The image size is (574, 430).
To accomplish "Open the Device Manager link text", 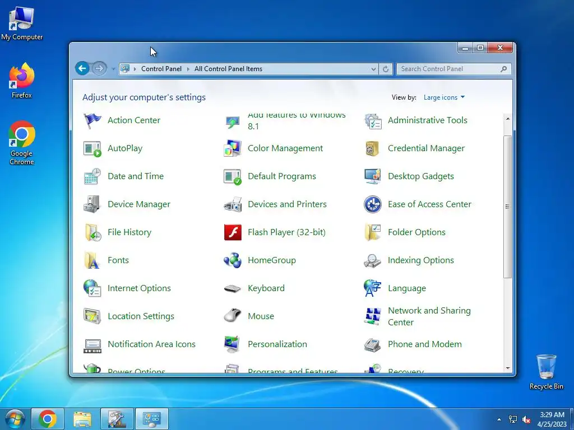I will [139, 204].
